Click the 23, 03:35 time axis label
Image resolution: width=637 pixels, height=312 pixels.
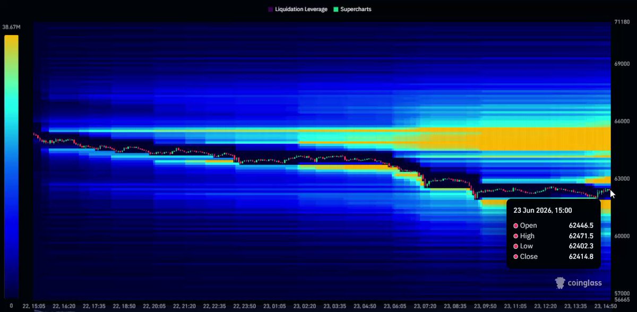click(x=336, y=306)
